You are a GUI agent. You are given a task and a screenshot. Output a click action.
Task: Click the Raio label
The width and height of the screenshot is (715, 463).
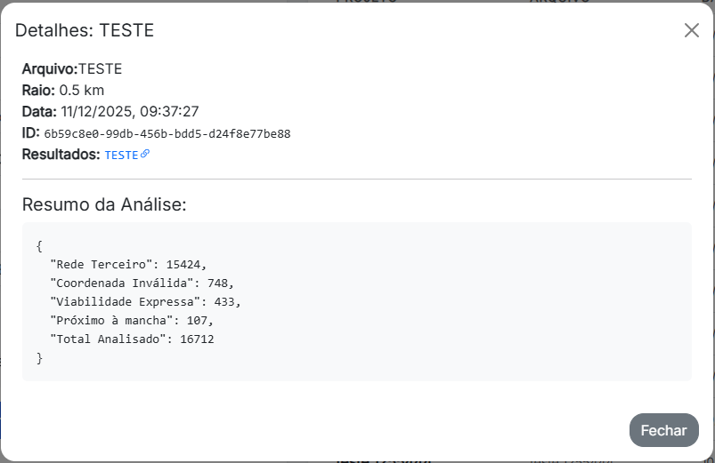tap(38, 90)
